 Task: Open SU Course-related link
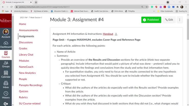(x=30, y=103)
